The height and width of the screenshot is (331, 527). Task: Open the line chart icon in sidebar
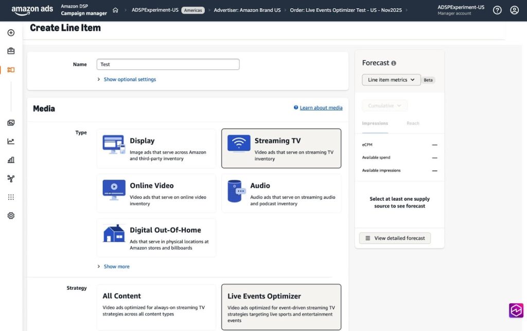11,141
